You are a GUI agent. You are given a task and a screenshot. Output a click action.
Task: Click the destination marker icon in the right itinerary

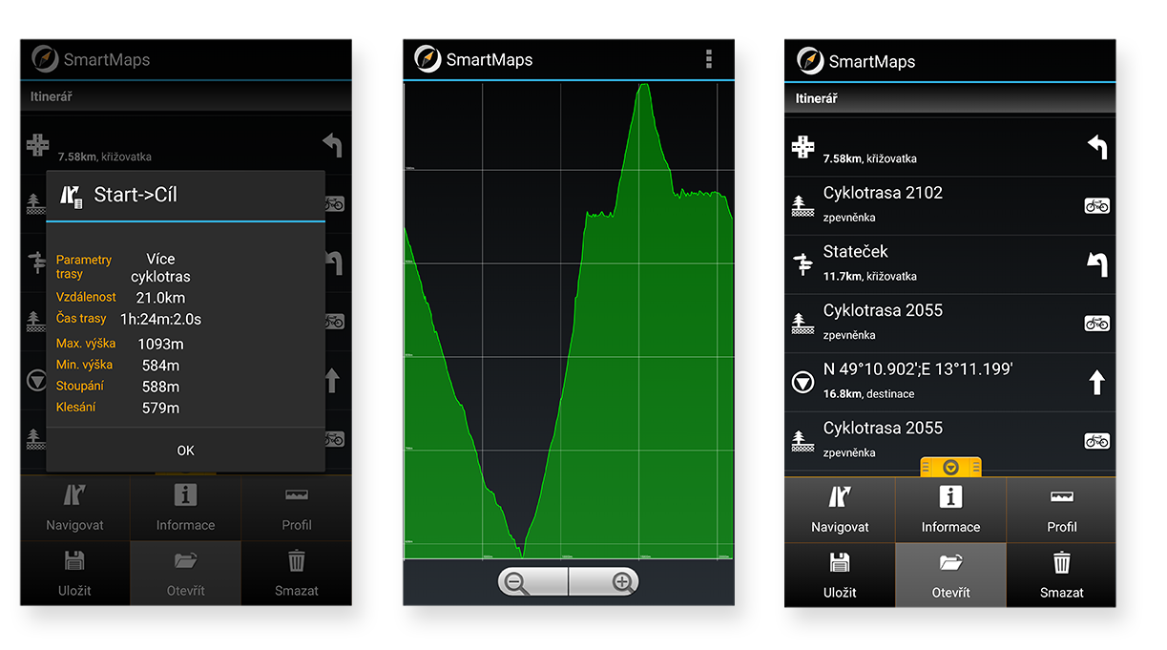(x=803, y=383)
